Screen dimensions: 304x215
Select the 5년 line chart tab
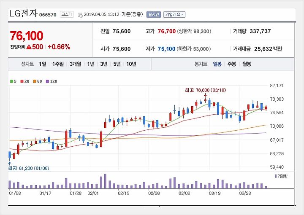coord(117,64)
